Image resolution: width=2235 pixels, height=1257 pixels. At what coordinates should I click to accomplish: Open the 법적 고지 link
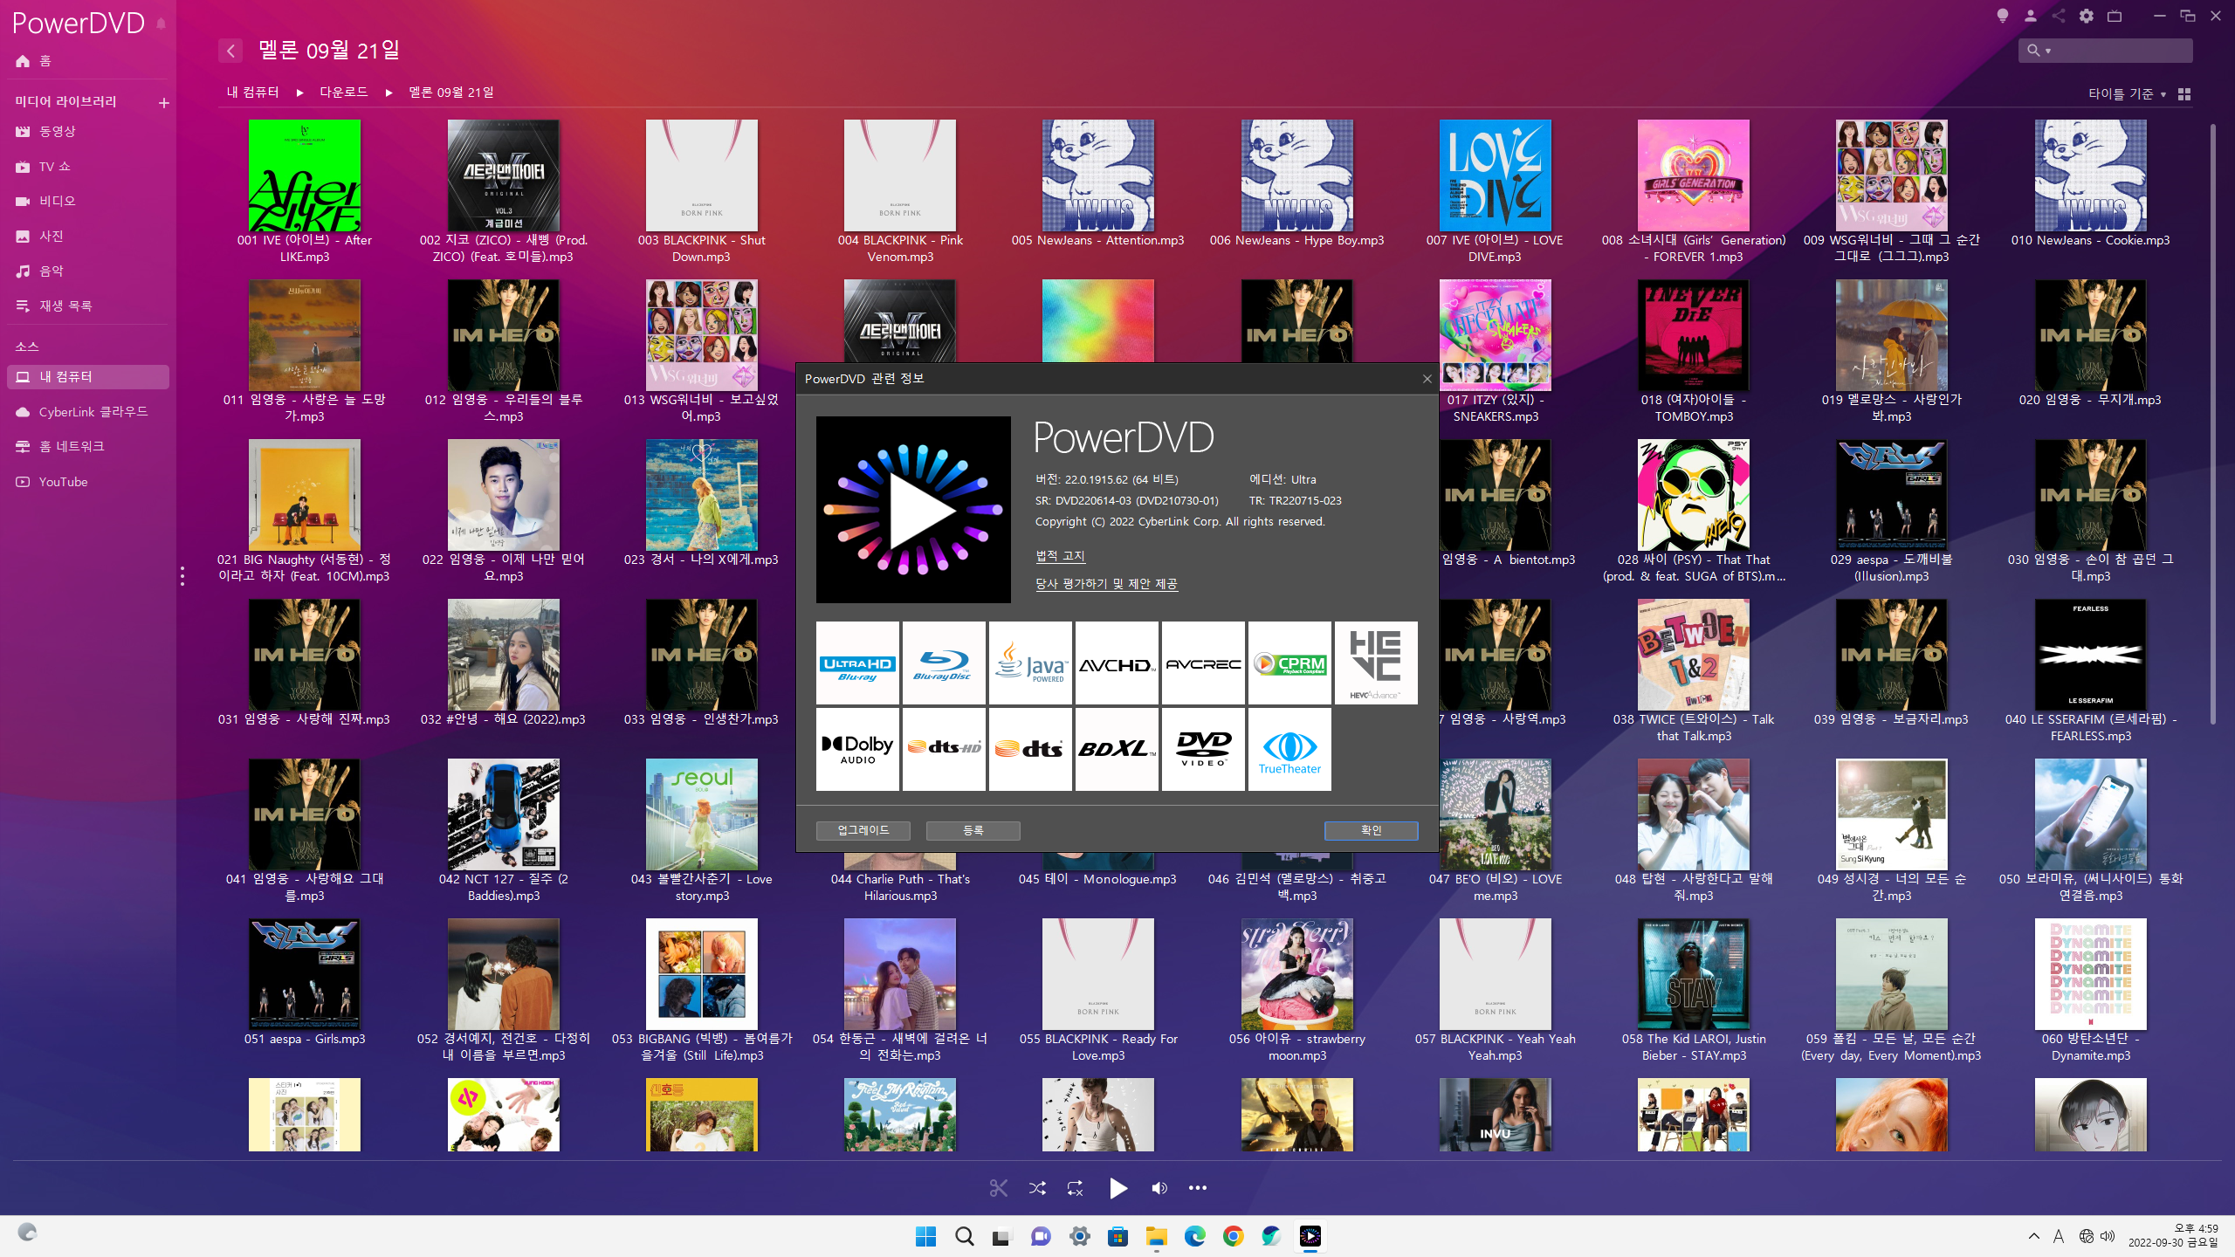click(1060, 556)
